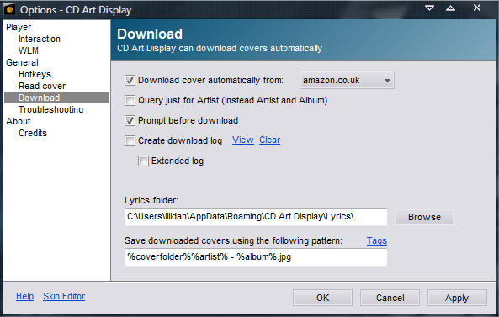Viewport: 499px width, 317px height.
Task: Open Interaction settings page
Action: (x=40, y=39)
